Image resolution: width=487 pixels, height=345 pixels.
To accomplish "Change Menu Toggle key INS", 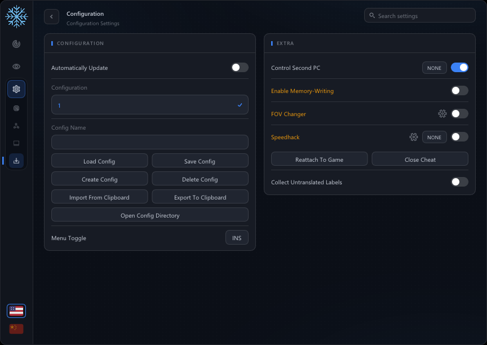I will point(237,238).
